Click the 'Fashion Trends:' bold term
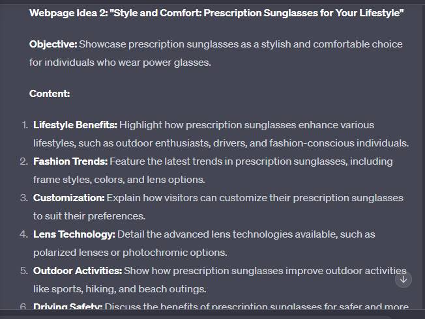Screen dimensions: 425x319 point(70,161)
